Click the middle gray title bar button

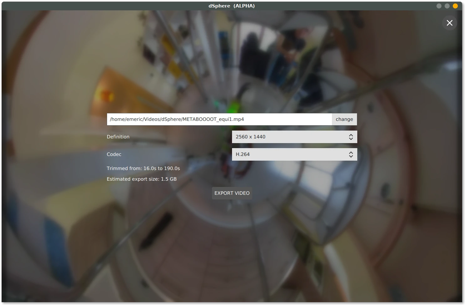point(447,6)
